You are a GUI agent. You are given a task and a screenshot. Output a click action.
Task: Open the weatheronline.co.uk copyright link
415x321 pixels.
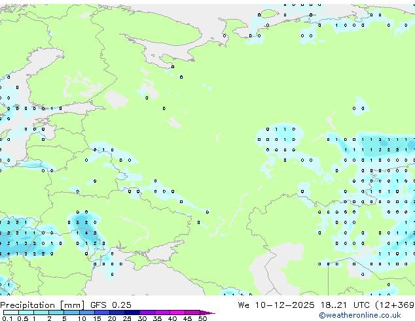click(360, 315)
